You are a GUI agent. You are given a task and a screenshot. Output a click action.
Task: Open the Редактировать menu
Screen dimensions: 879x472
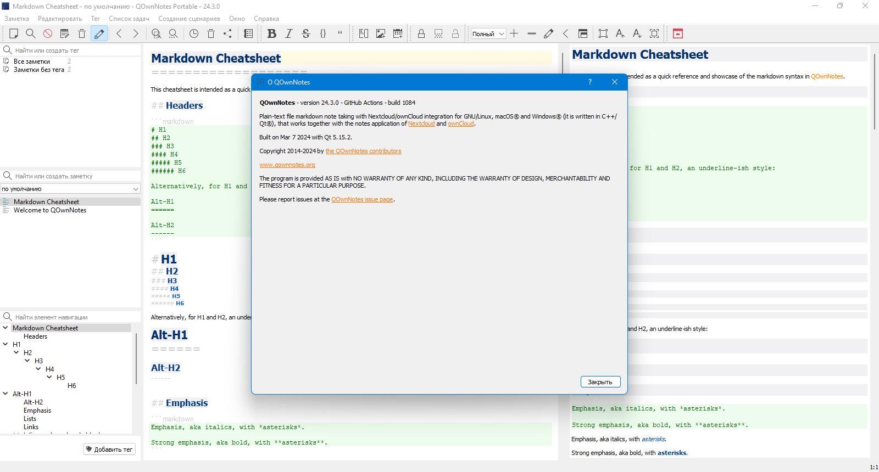click(60, 19)
